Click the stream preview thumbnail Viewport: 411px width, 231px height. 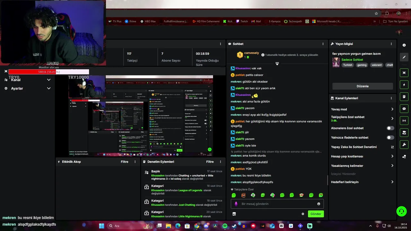(141, 116)
